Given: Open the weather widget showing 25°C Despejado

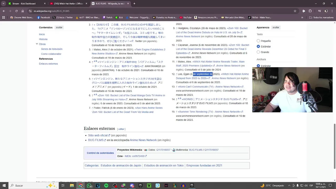Looking at the screenshot, I should click(272, 186).
